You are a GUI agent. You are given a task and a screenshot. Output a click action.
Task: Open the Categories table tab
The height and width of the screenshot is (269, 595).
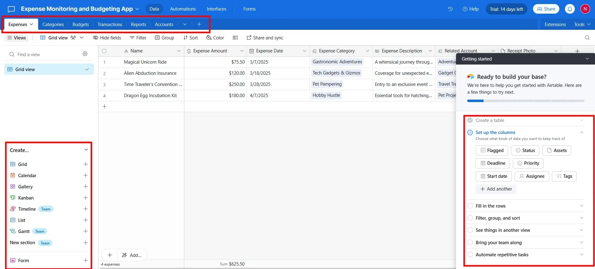53,24
